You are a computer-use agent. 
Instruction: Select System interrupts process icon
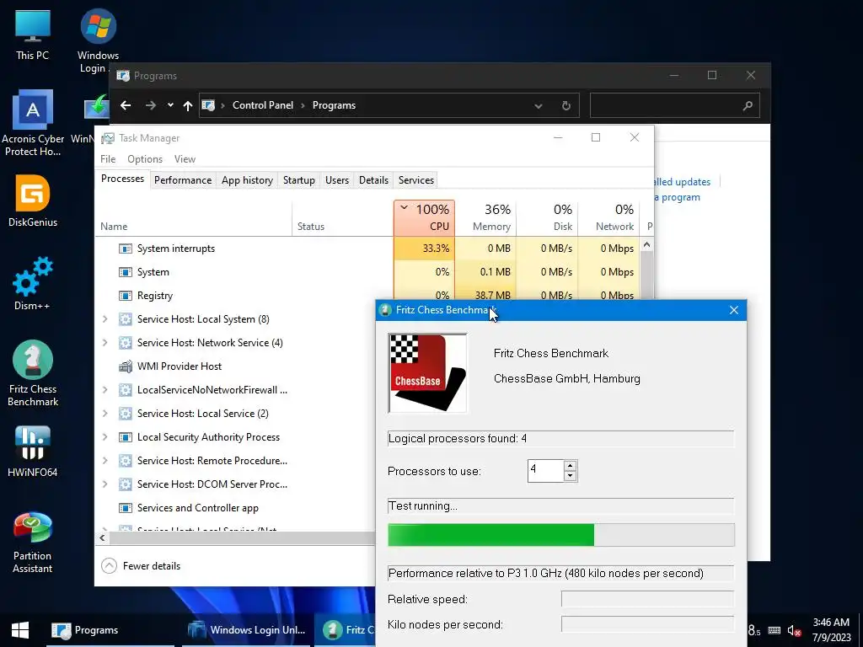click(x=126, y=249)
